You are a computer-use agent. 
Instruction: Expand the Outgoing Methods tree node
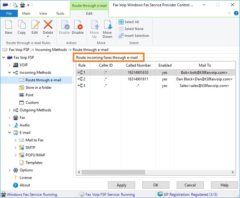tap(9, 110)
